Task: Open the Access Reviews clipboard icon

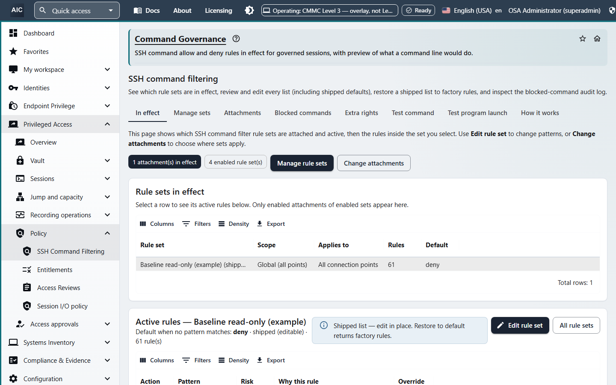Action: click(x=27, y=287)
